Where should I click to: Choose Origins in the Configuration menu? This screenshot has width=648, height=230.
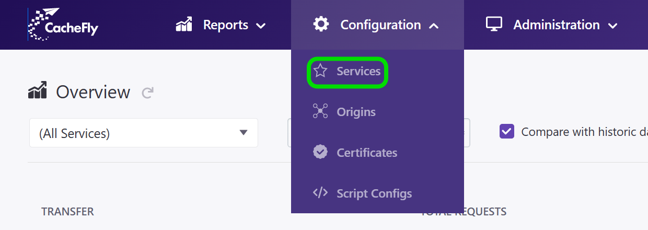pyautogui.click(x=356, y=112)
